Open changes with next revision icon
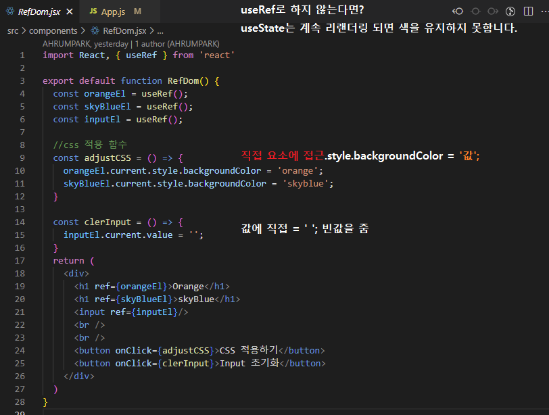This screenshot has width=549, height=415. (x=493, y=11)
